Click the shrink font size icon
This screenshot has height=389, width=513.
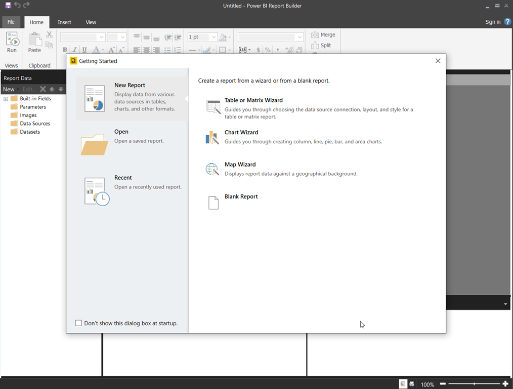point(121,50)
